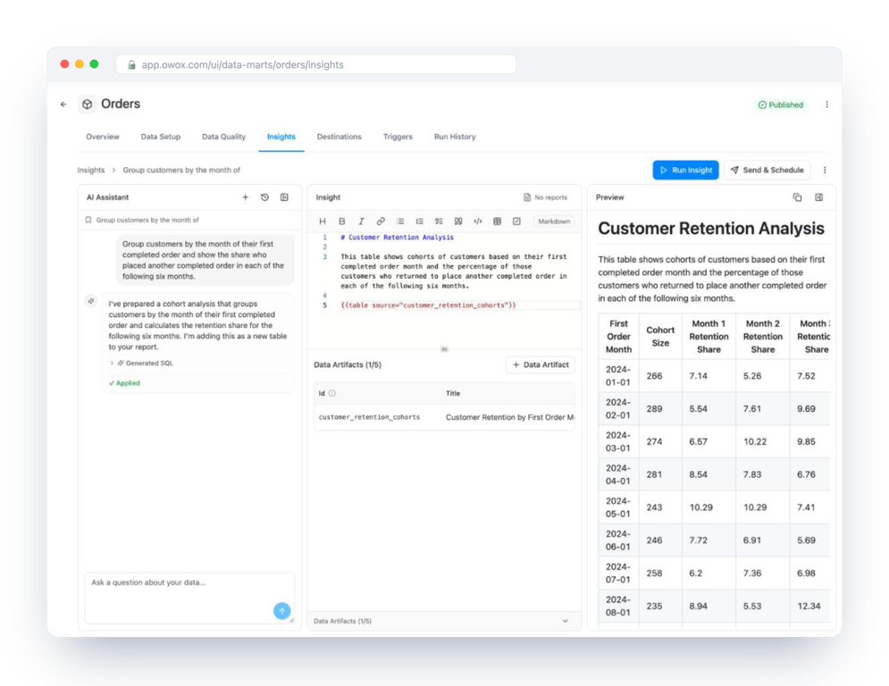Insert a block quote
889x686 pixels.
pyautogui.click(x=458, y=222)
